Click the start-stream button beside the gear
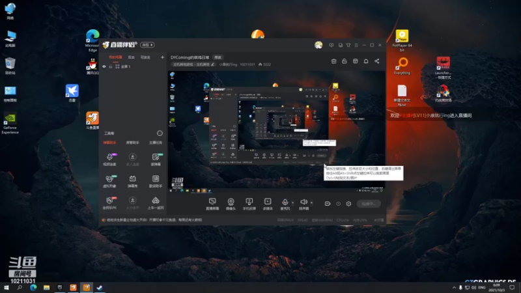 coord(369,204)
